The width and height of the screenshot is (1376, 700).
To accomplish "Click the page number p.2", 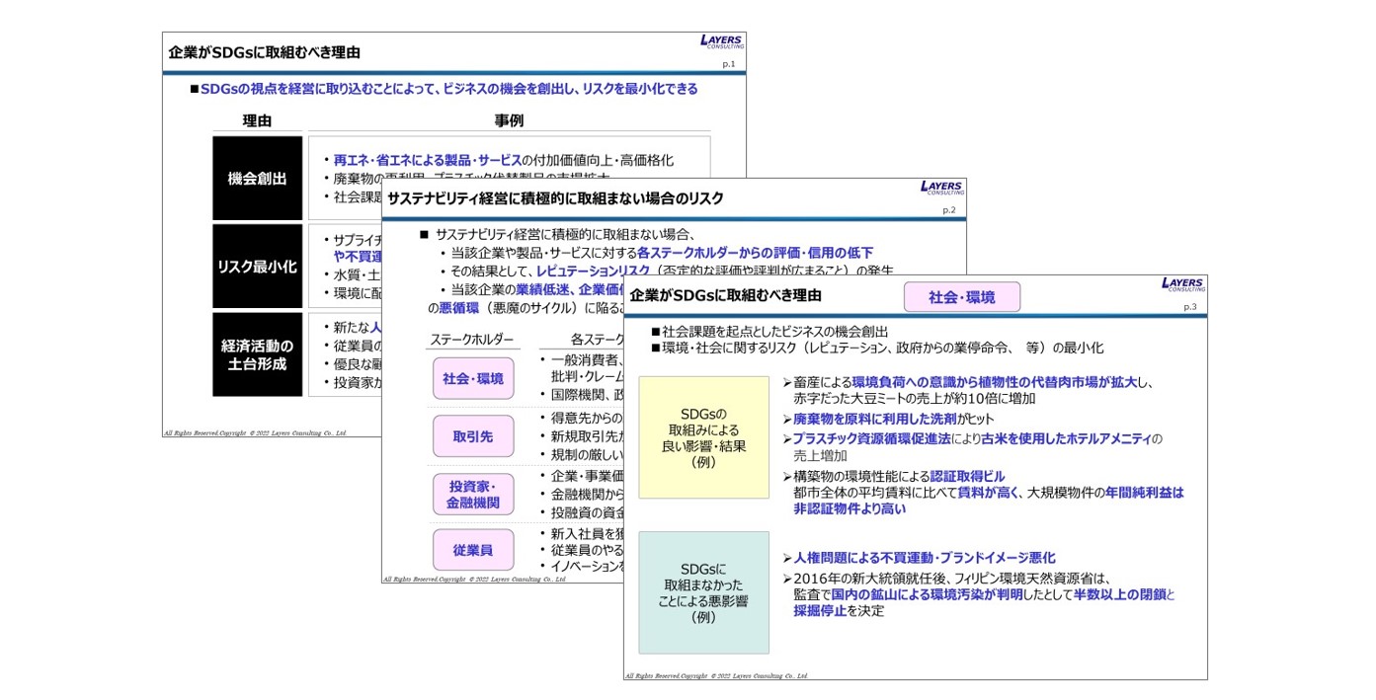I will [x=948, y=210].
